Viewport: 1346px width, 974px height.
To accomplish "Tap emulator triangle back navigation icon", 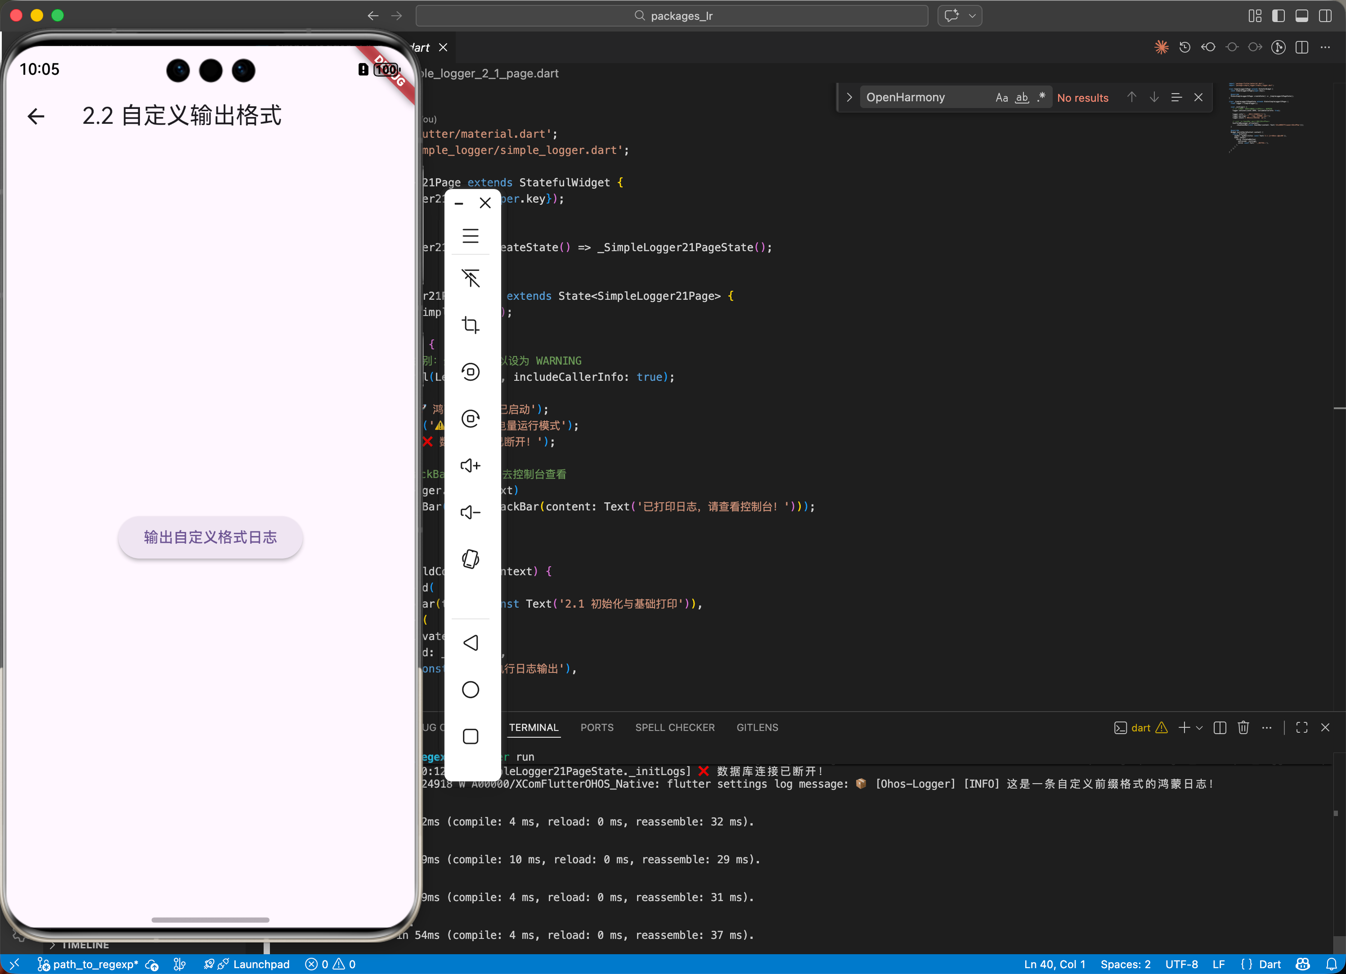I will (470, 643).
